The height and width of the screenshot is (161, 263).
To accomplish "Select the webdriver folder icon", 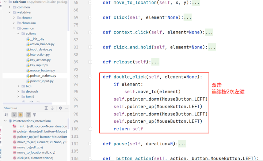I will click(15, 12).
